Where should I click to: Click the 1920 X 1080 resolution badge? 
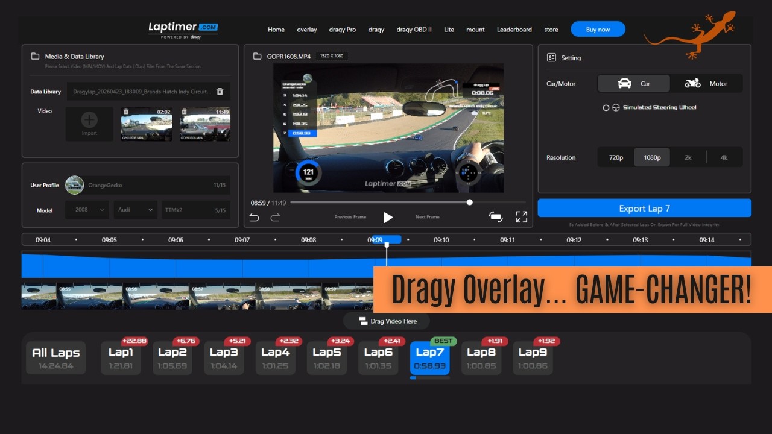pos(331,56)
